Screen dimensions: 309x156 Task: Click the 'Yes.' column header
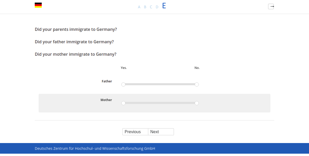click(124, 68)
